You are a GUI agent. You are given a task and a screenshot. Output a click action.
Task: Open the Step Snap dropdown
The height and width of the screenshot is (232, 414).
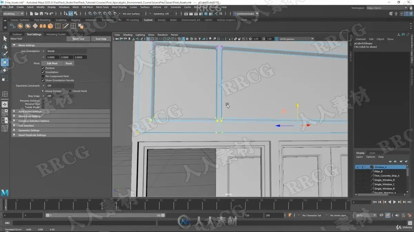[43, 96]
